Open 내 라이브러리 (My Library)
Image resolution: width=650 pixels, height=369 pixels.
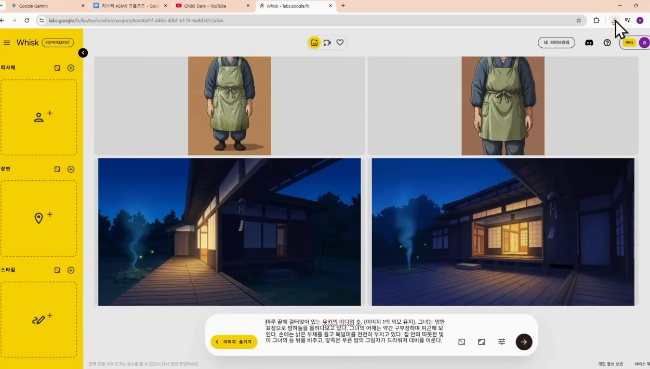click(556, 43)
